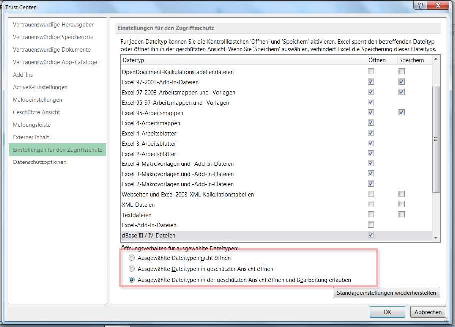Toggle Öffnen for OpenDocument-Kalkulationstabellendateien
This screenshot has width=455, height=327.
click(x=371, y=71)
